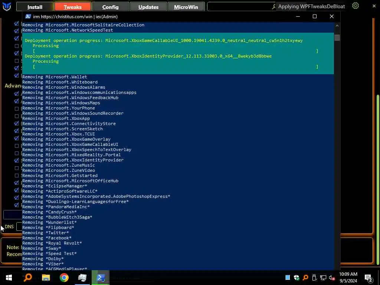Click 'Removing Microsoft.Whiteboard' line
This screenshot has height=285, width=380.
click(60, 82)
